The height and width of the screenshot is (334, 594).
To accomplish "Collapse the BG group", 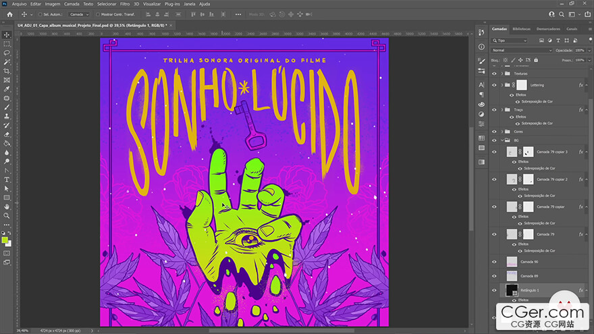I will point(502,140).
